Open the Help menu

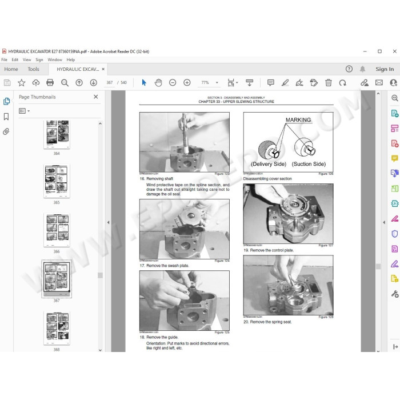click(71, 59)
